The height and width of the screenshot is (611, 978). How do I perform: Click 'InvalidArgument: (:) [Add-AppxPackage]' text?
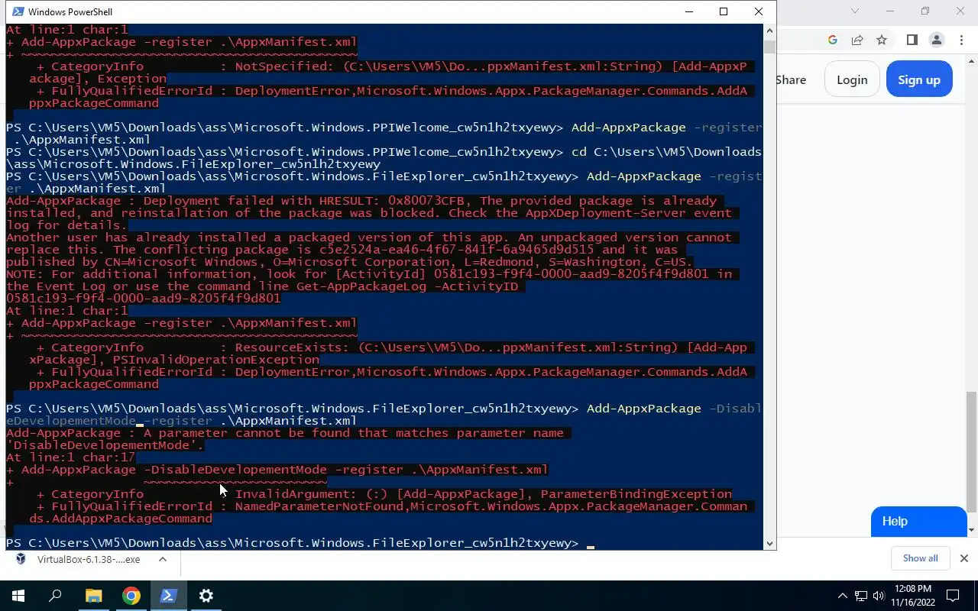pyautogui.click(x=384, y=494)
